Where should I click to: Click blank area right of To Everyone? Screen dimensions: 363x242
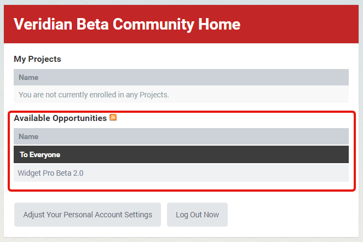coord(204,154)
